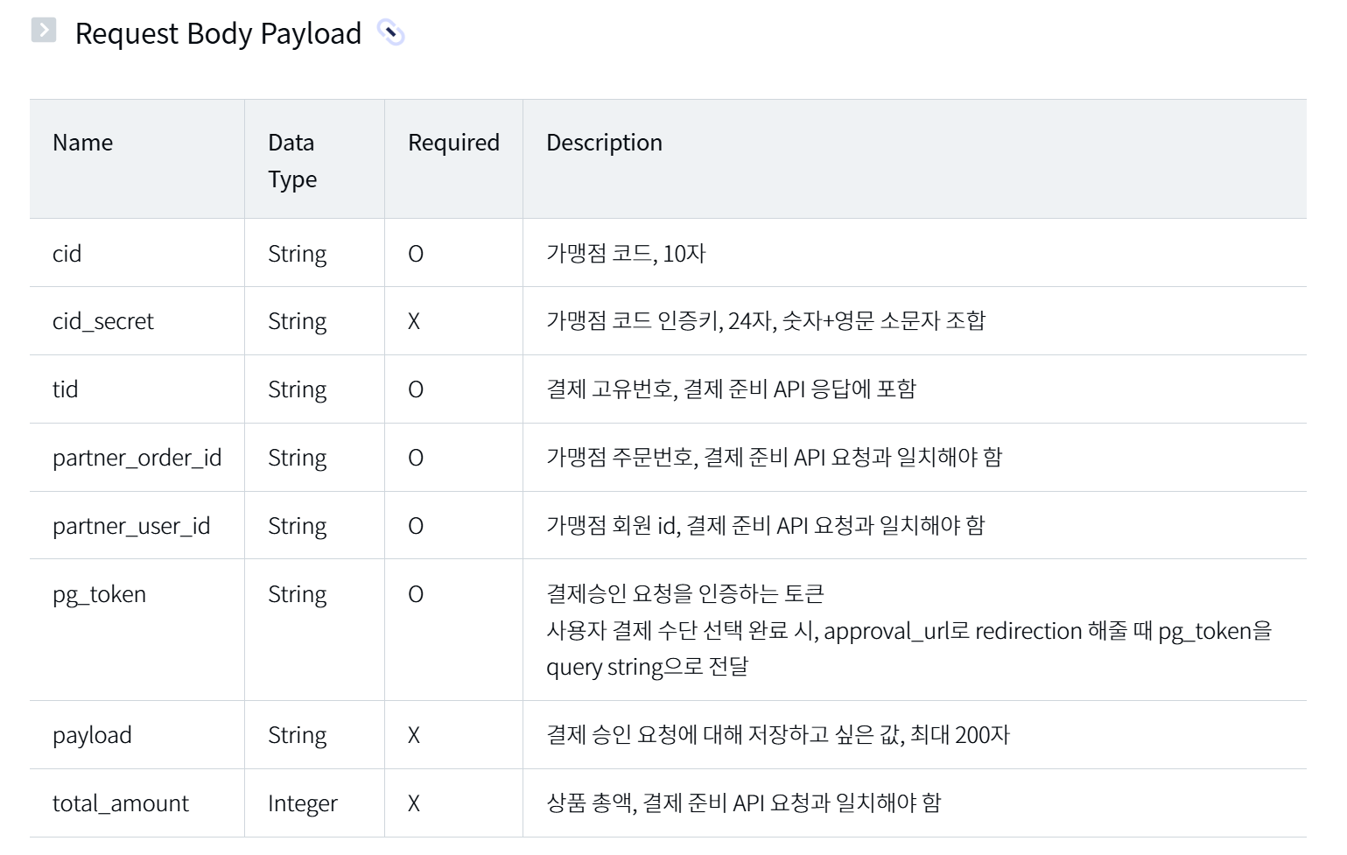Click the pg_token parameter name

(99, 594)
